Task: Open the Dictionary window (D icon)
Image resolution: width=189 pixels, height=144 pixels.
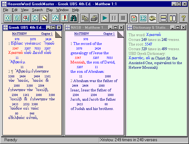Action: (x=35, y=18)
